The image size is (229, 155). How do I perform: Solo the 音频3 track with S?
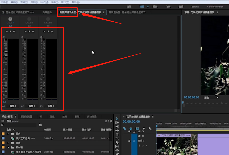tap(48, 31)
